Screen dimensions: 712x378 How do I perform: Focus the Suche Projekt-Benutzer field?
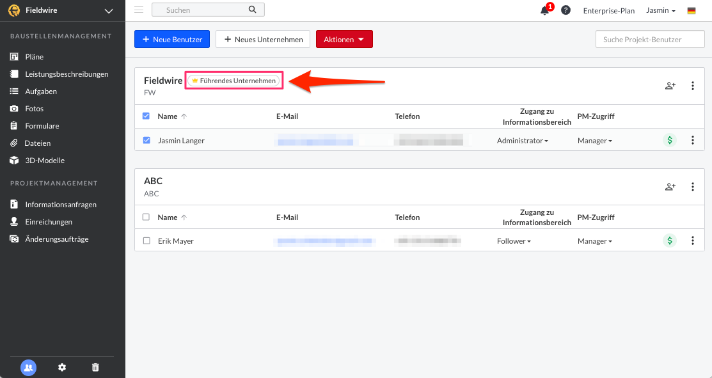click(x=650, y=40)
